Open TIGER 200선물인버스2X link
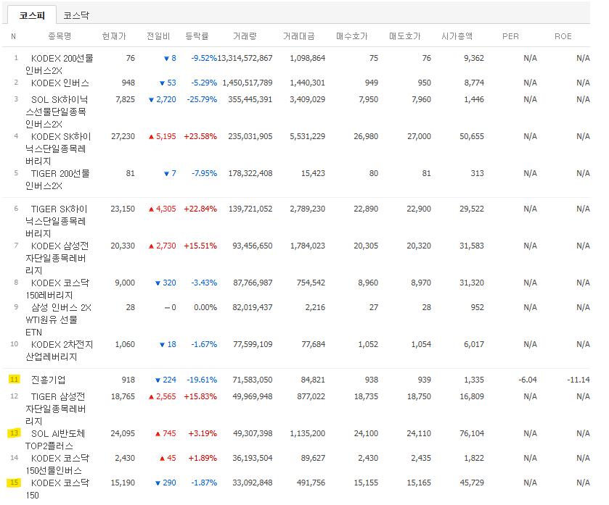The height and width of the screenshot is (505, 609). click(57, 180)
